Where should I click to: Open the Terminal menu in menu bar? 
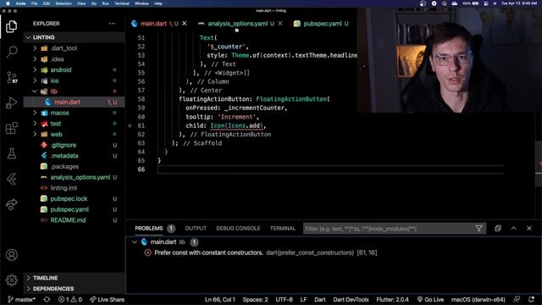[x=122, y=3]
